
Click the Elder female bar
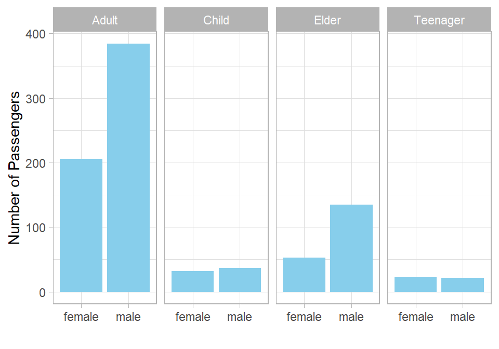(304, 275)
